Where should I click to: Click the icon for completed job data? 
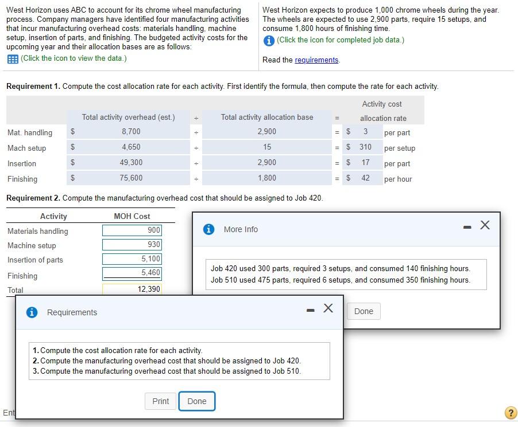[268, 40]
